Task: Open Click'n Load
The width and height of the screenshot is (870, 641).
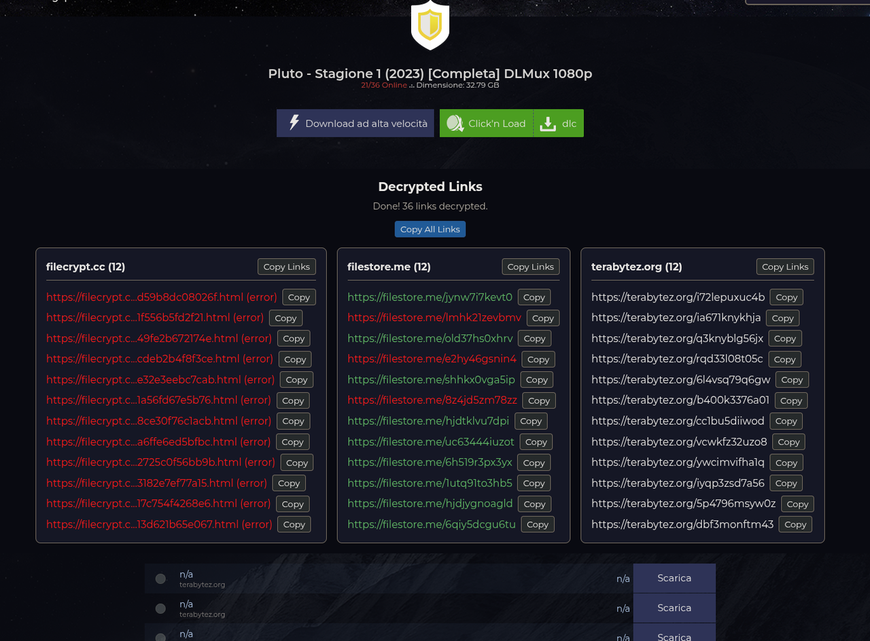Action: [487, 123]
